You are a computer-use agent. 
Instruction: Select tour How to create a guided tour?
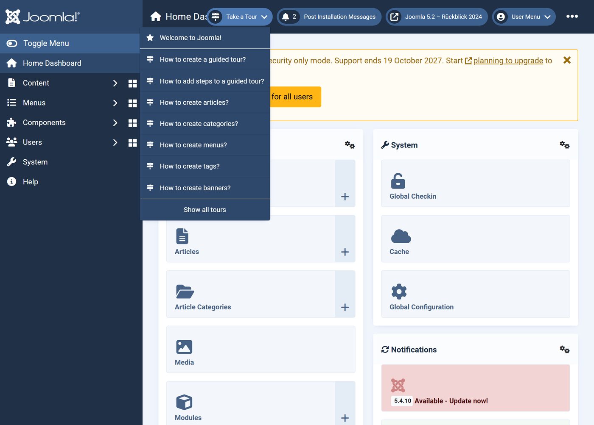pyautogui.click(x=205, y=59)
